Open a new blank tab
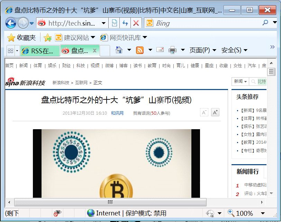Viewport: 281px width, 222px height. tap(105, 51)
